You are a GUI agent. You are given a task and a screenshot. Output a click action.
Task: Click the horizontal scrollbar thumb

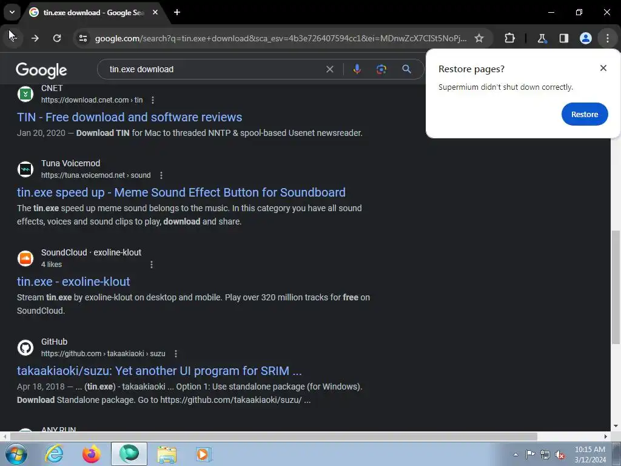pos(274,437)
